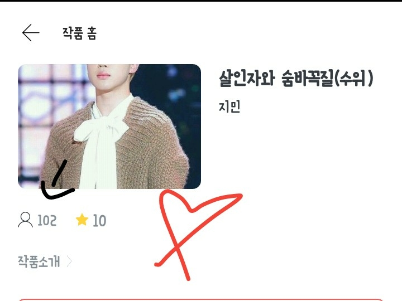Tap the 작품 홈 header title
Viewport: 402px width, 301px height.
click(79, 33)
